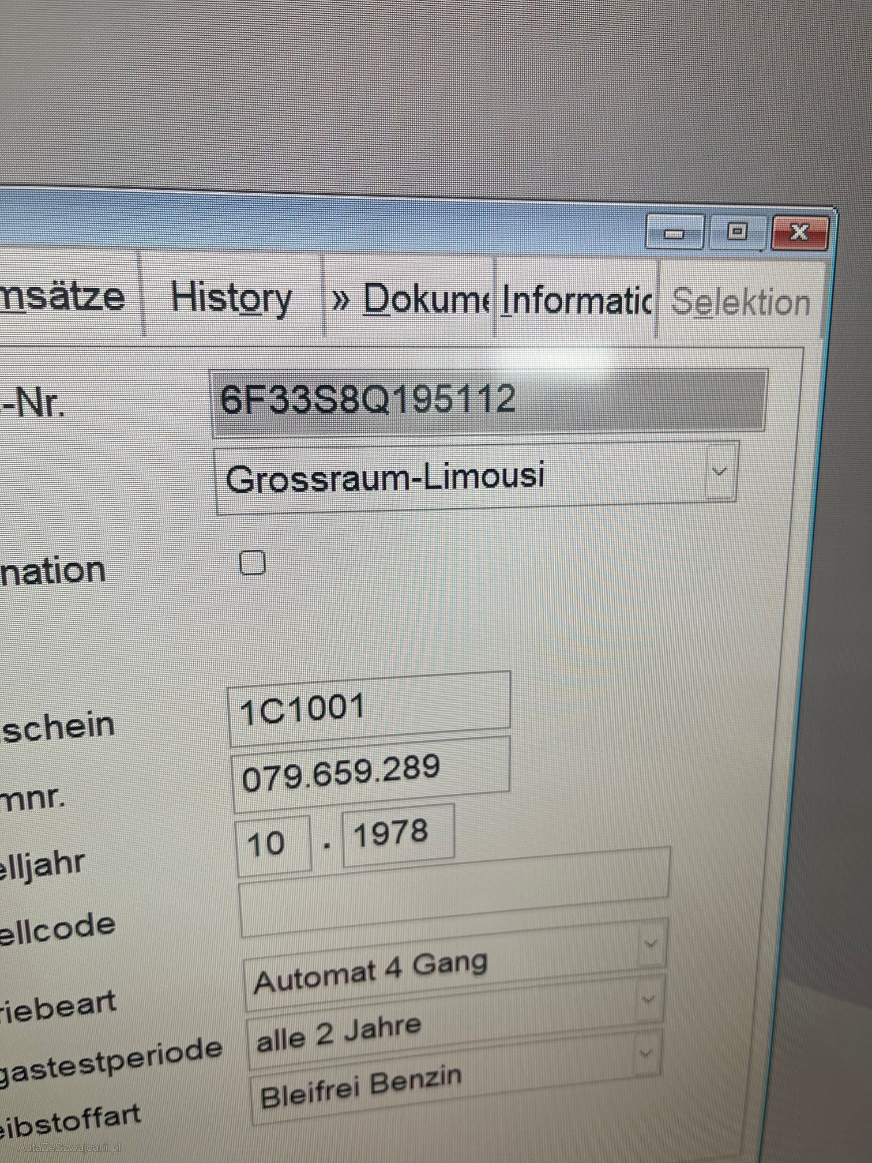Tick the empty checkbox under Grossraum-Limousine

tap(252, 562)
